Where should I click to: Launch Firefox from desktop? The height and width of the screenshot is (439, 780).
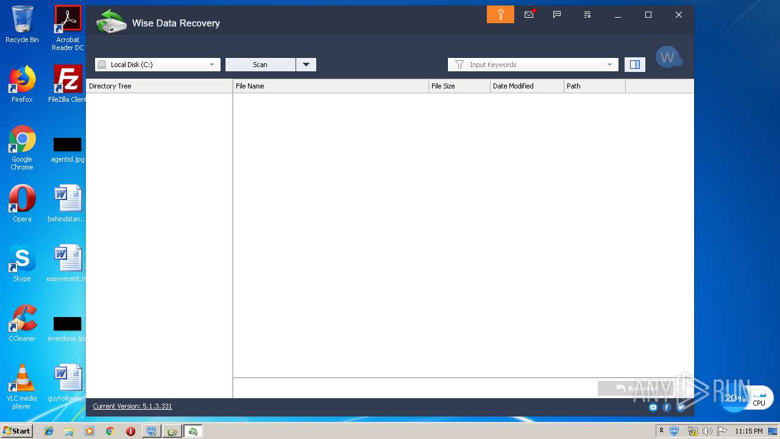22,84
